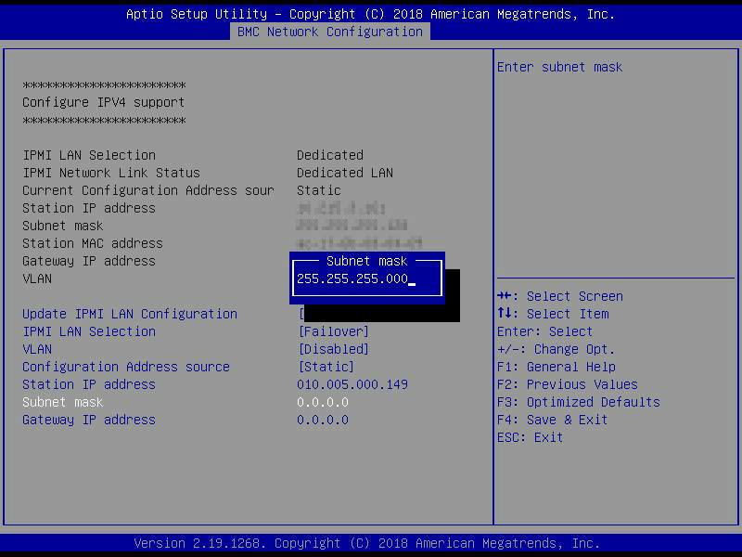
Task: Click the 'IPMI Network Link Status' label
Action: (x=111, y=173)
